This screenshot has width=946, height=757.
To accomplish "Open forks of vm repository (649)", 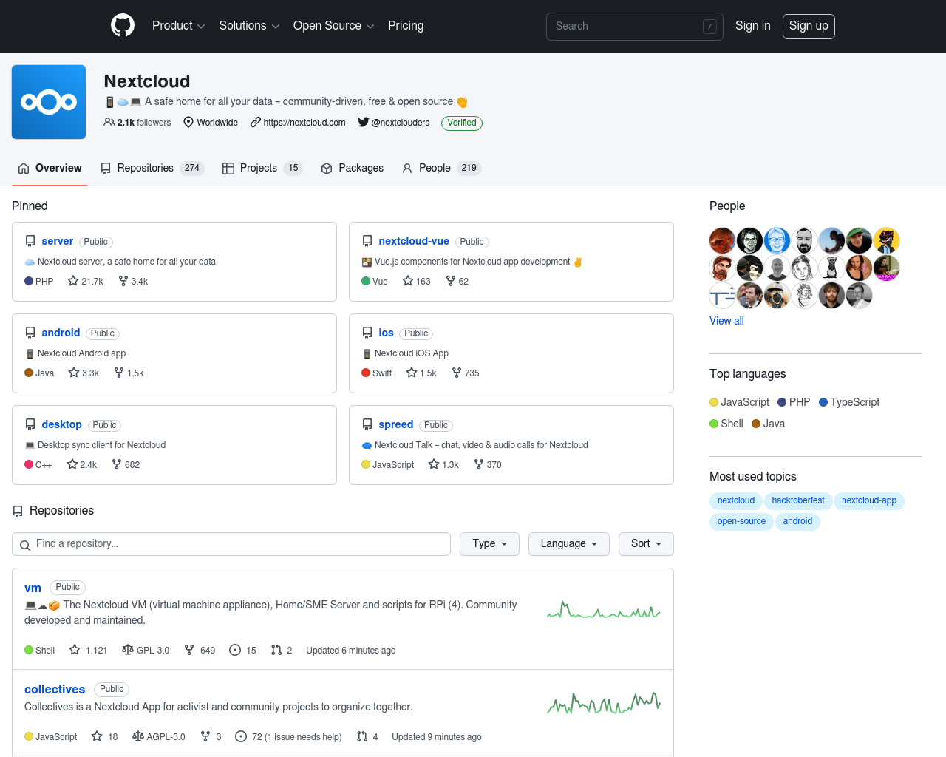I will pyautogui.click(x=200, y=651).
